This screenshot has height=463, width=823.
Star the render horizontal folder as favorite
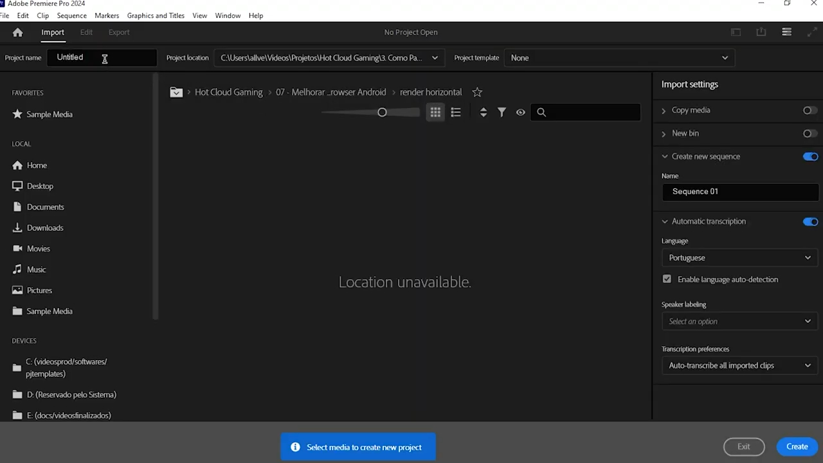477,92
